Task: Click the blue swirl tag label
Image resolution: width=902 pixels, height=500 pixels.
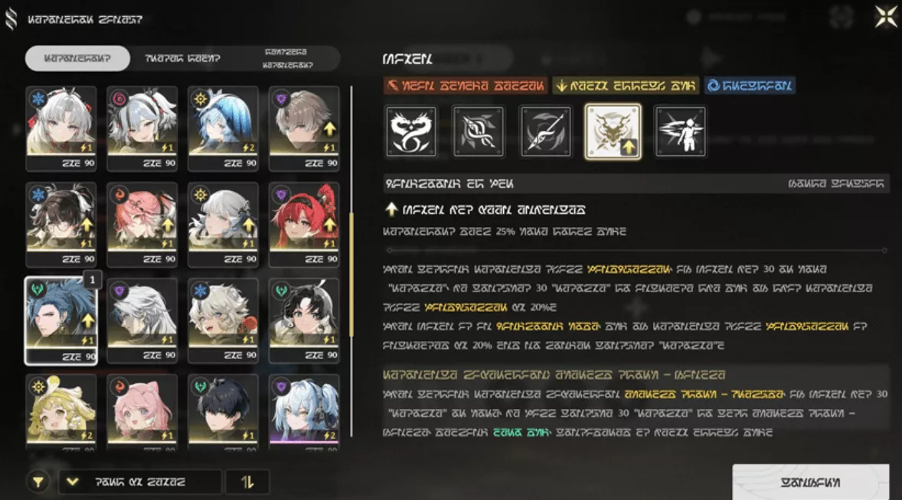Action: 750,86
